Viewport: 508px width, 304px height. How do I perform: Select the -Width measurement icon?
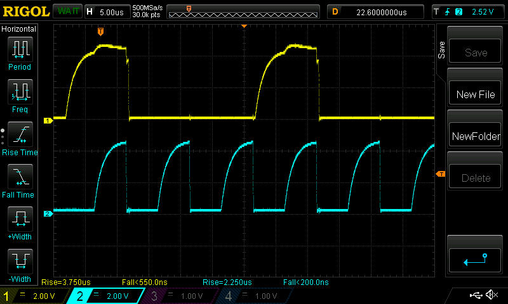(x=20, y=262)
